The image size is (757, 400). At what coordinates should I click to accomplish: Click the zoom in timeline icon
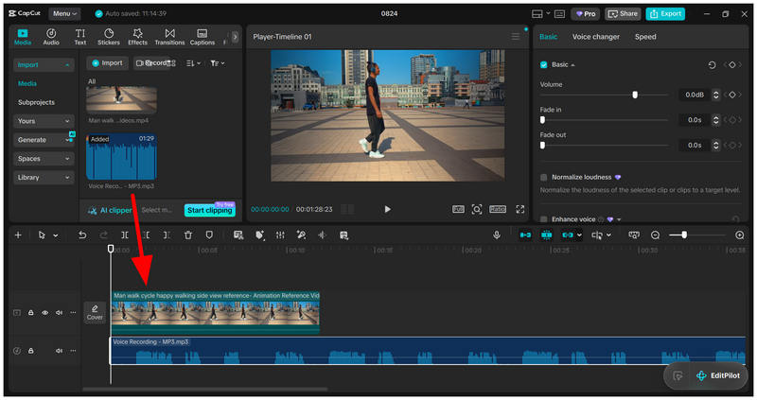tap(740, 235)
